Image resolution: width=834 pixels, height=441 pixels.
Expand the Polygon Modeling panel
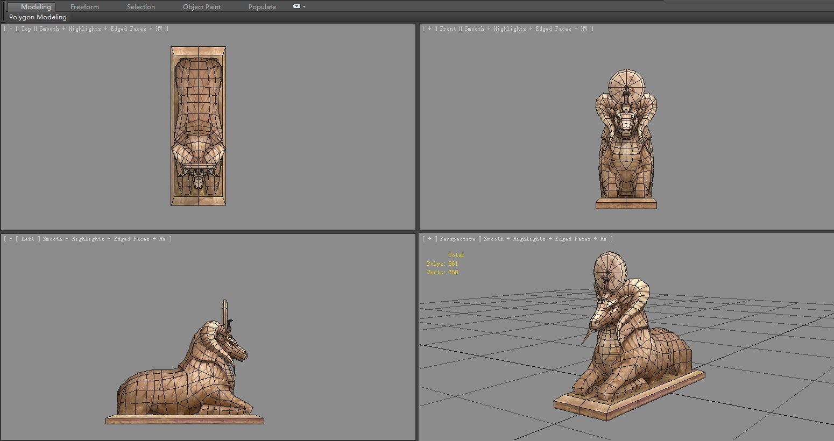pos(38,17)
